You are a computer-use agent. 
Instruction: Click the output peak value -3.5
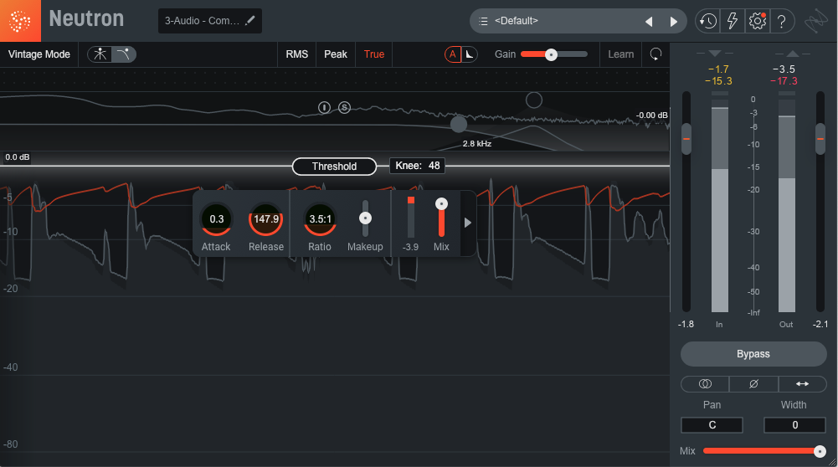click(784, 69)
